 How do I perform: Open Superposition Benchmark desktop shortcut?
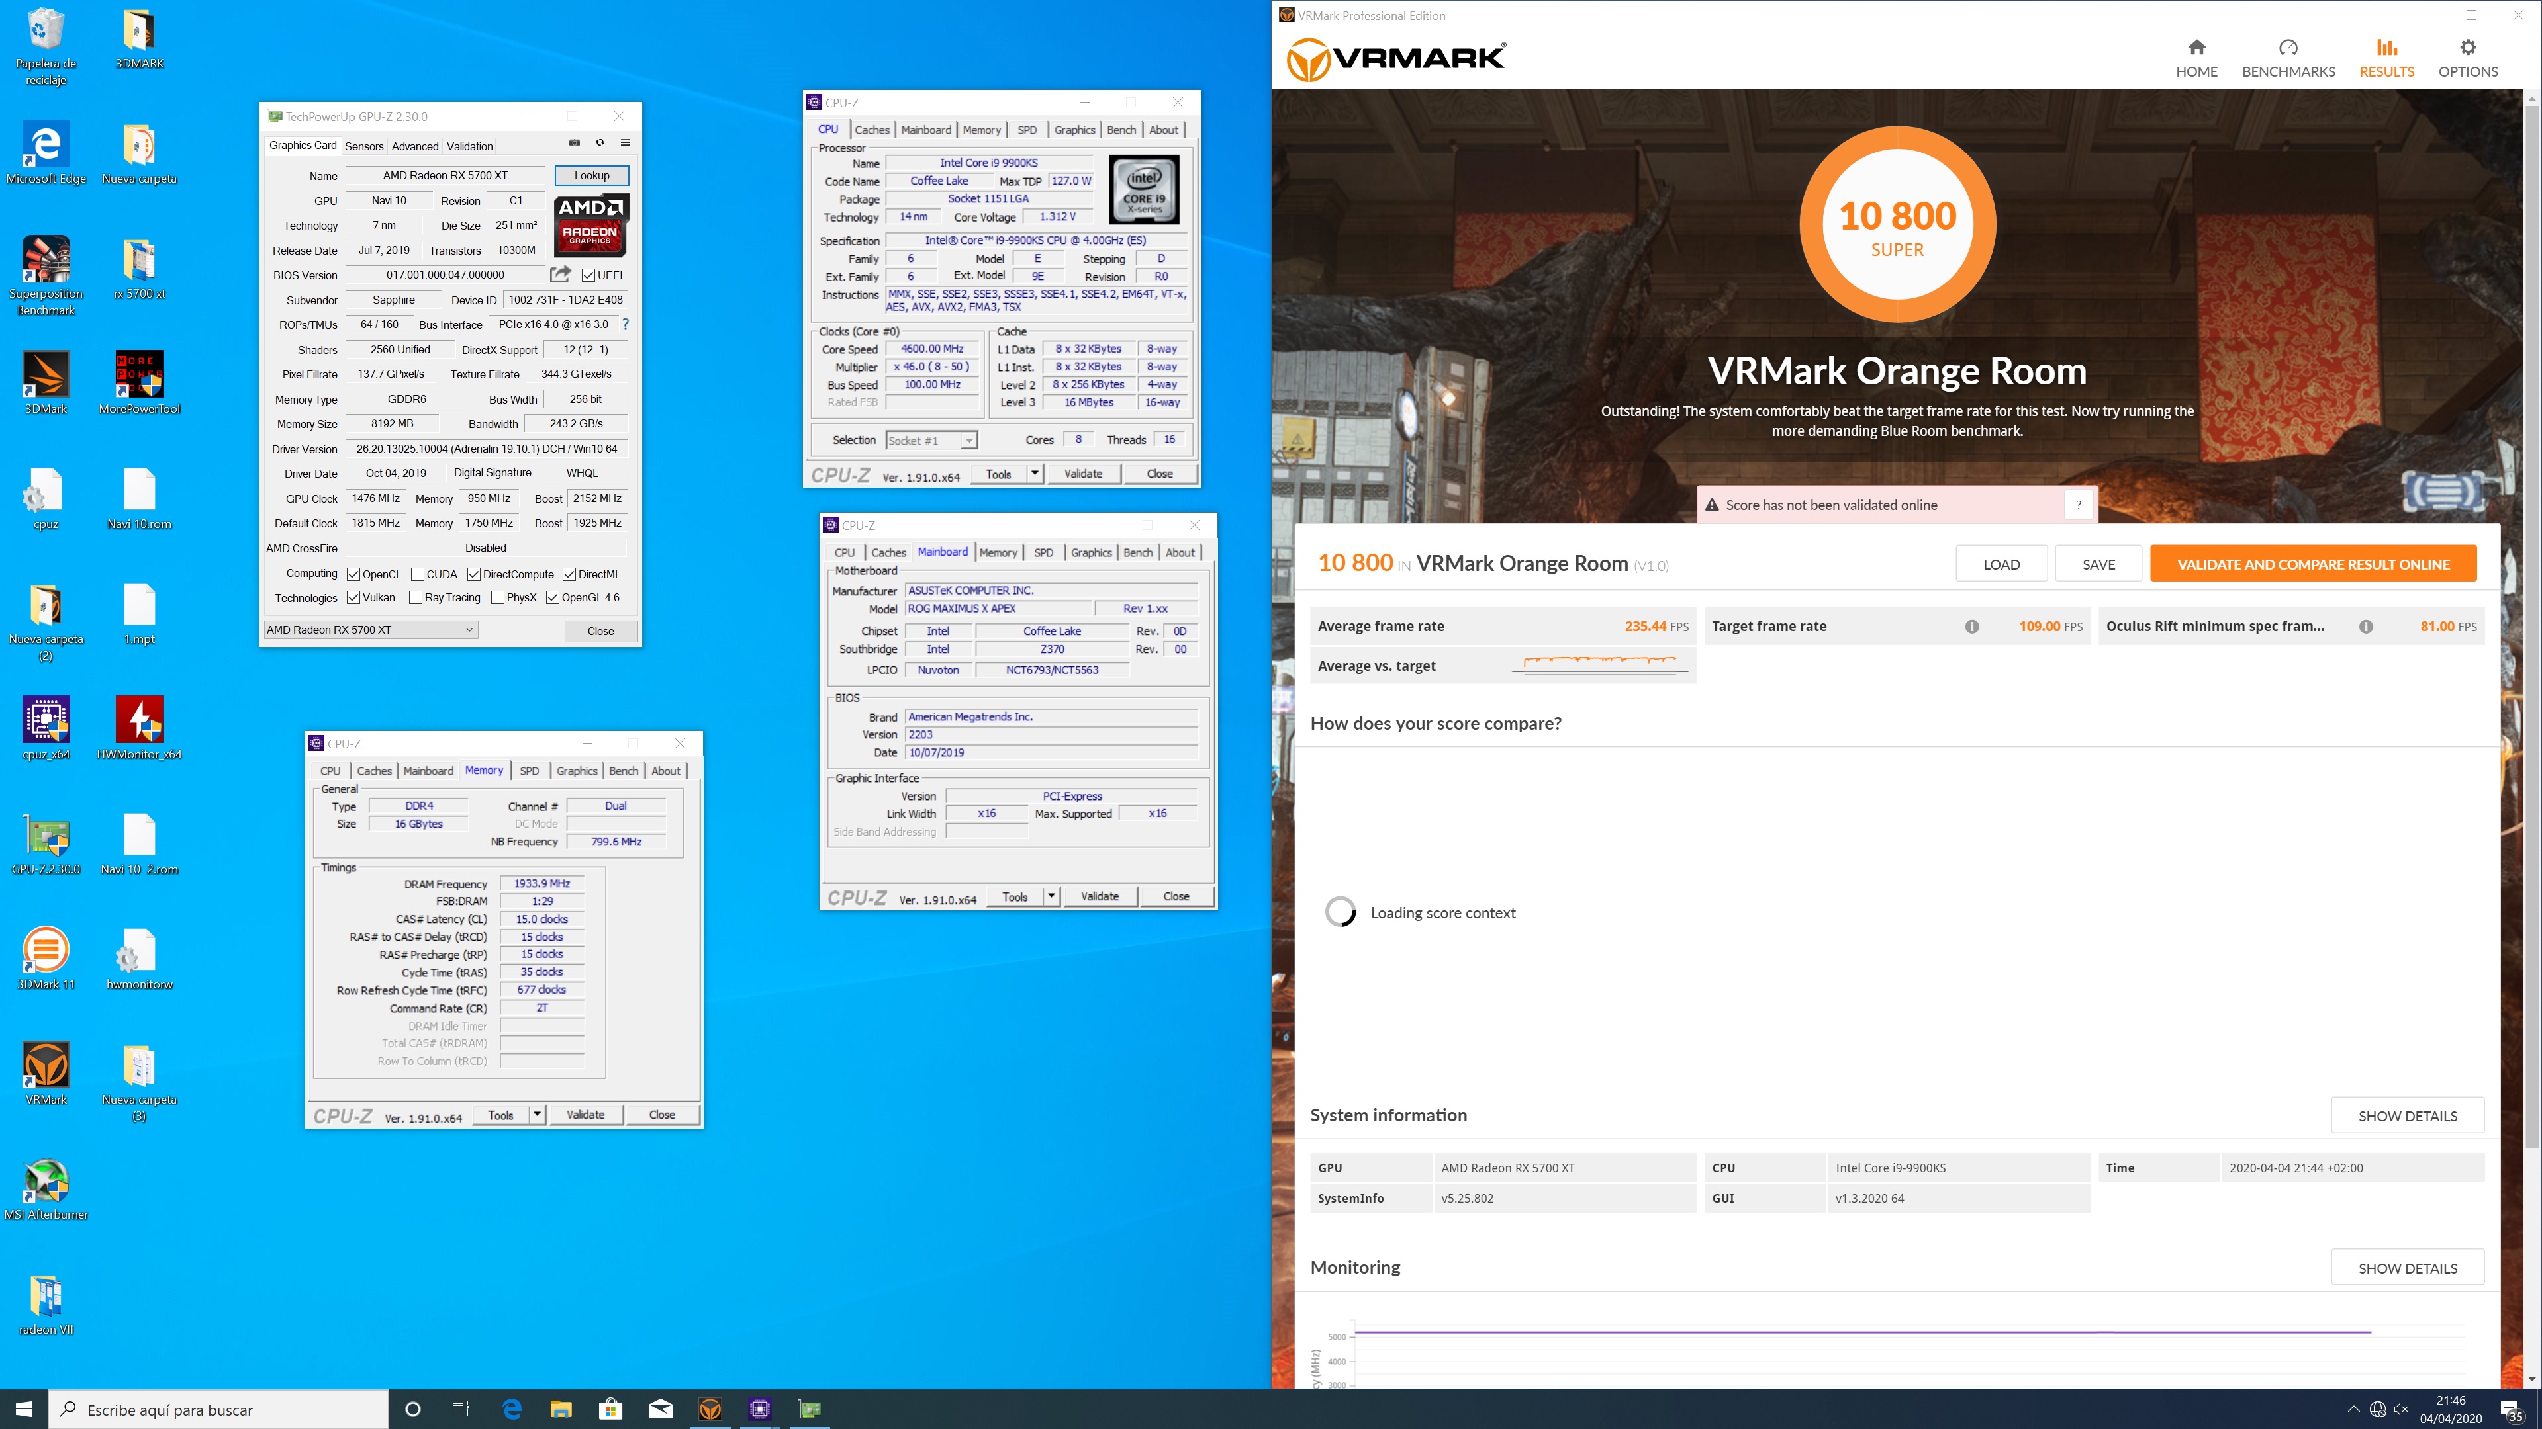[46, 276]
